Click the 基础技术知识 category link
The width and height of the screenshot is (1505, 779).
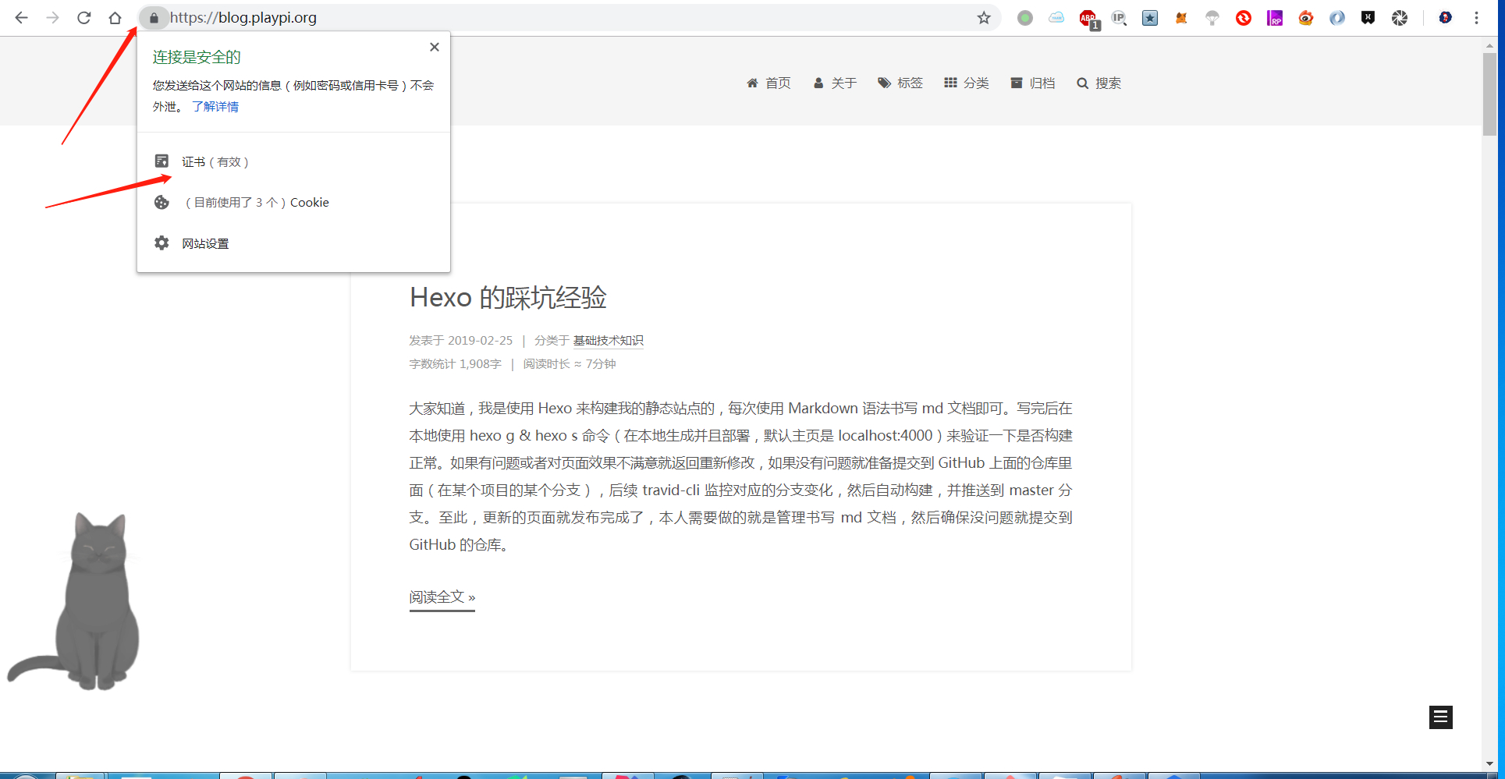pyautogui.click(x=609, y=341)
